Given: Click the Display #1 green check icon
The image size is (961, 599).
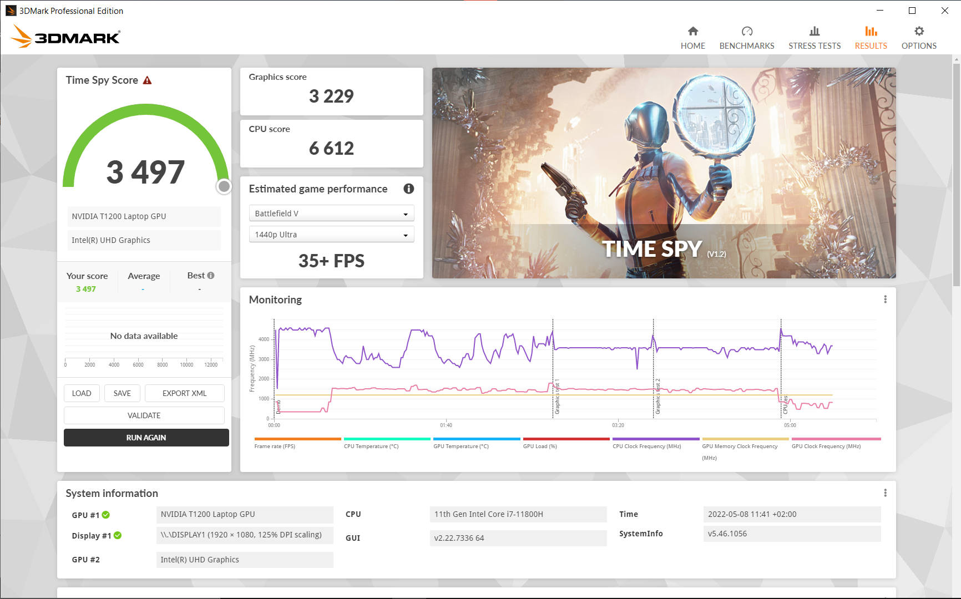Looking at the screenshot, I should tap(118, 535).
